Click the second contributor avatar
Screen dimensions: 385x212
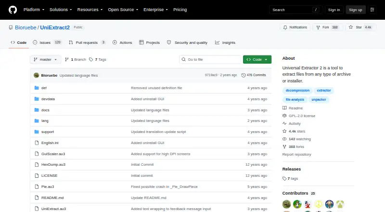(297, 204)
